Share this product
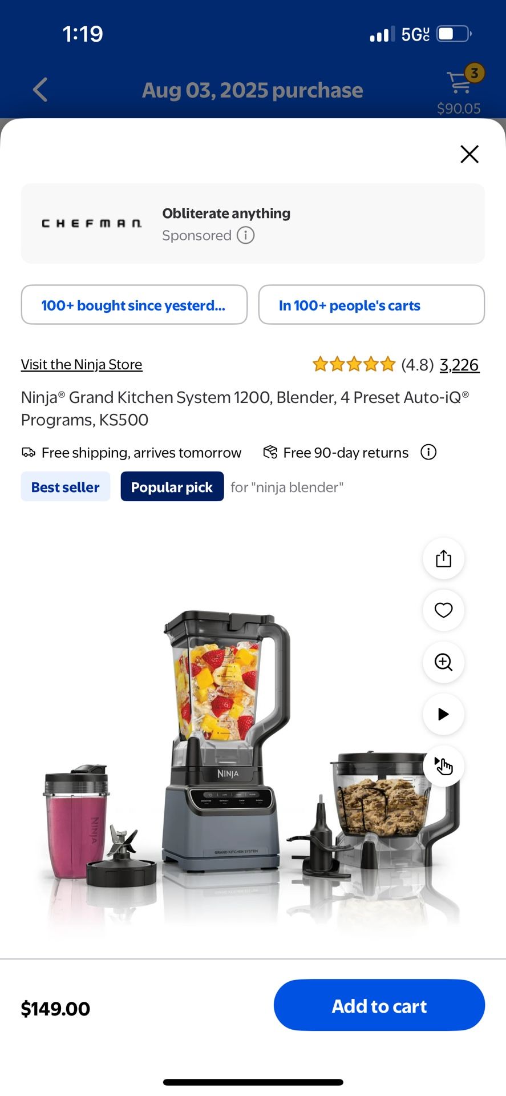This screenshot has width=506, height=1096. (x=443, y=558)
